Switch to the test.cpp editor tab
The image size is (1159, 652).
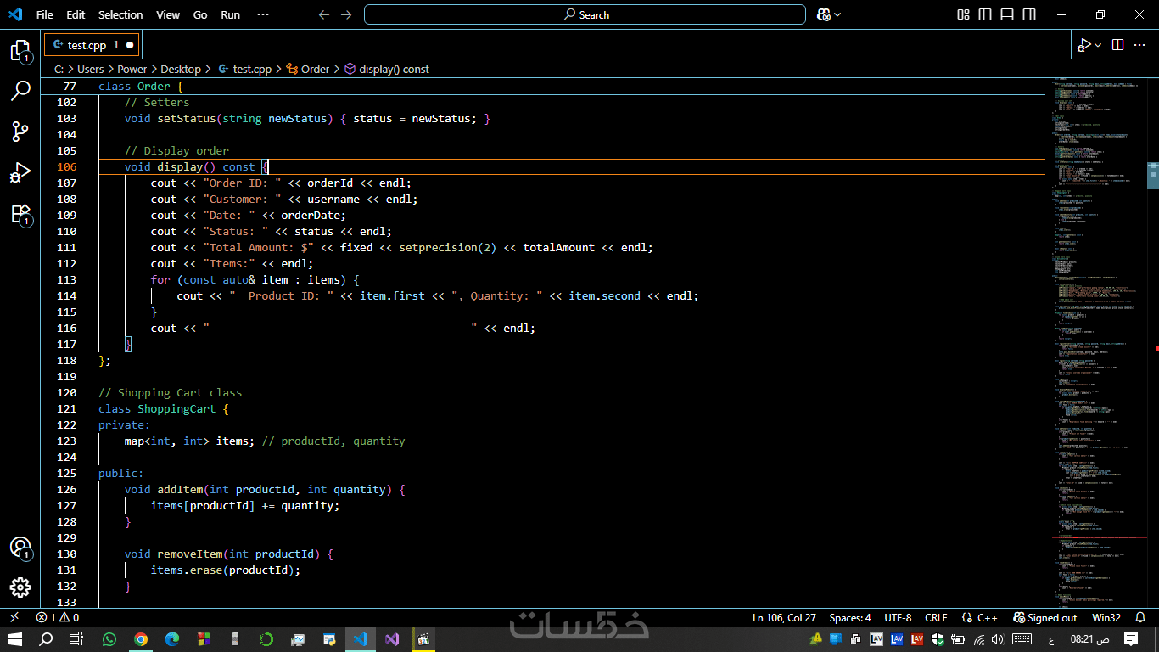[87, 44]
